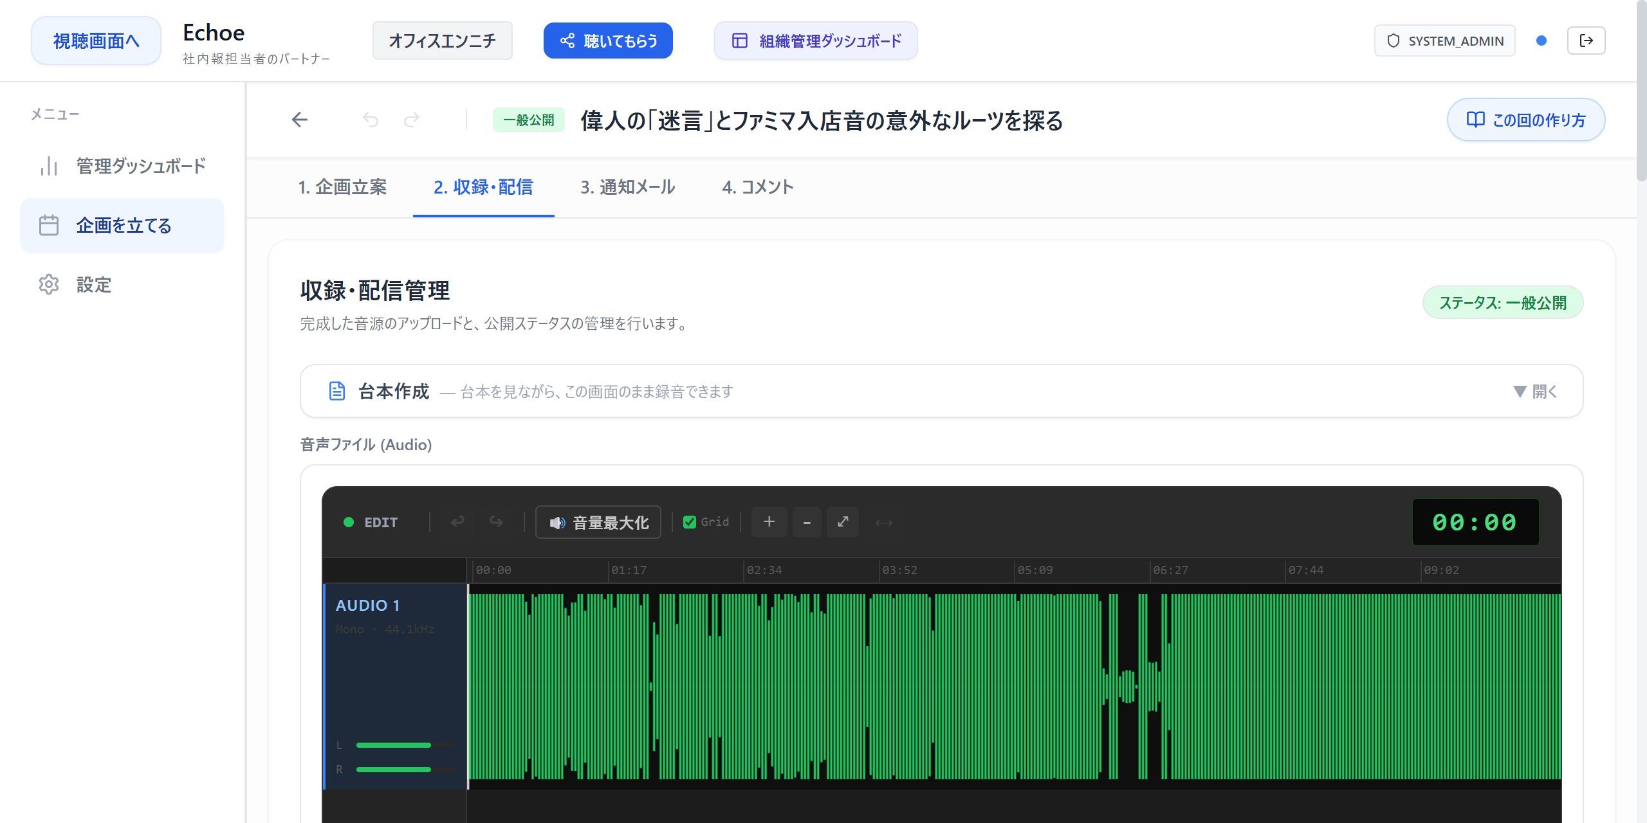Viewport: 1647px width, 823px height.
Task: Click the expand fullscreen arrows icon
Action: pyautogui.click(x=843, y=521)
